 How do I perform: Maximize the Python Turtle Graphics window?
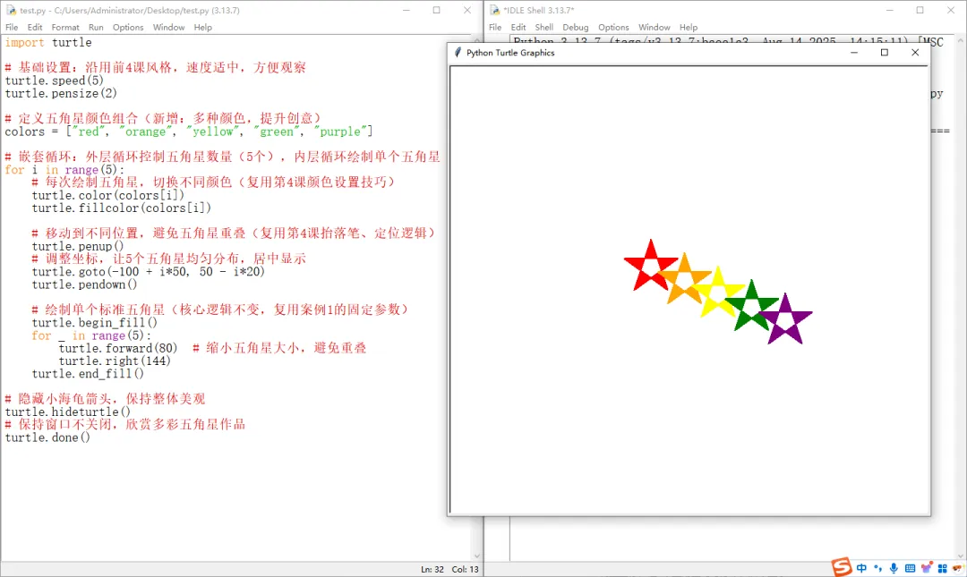[x=885, y=53]
